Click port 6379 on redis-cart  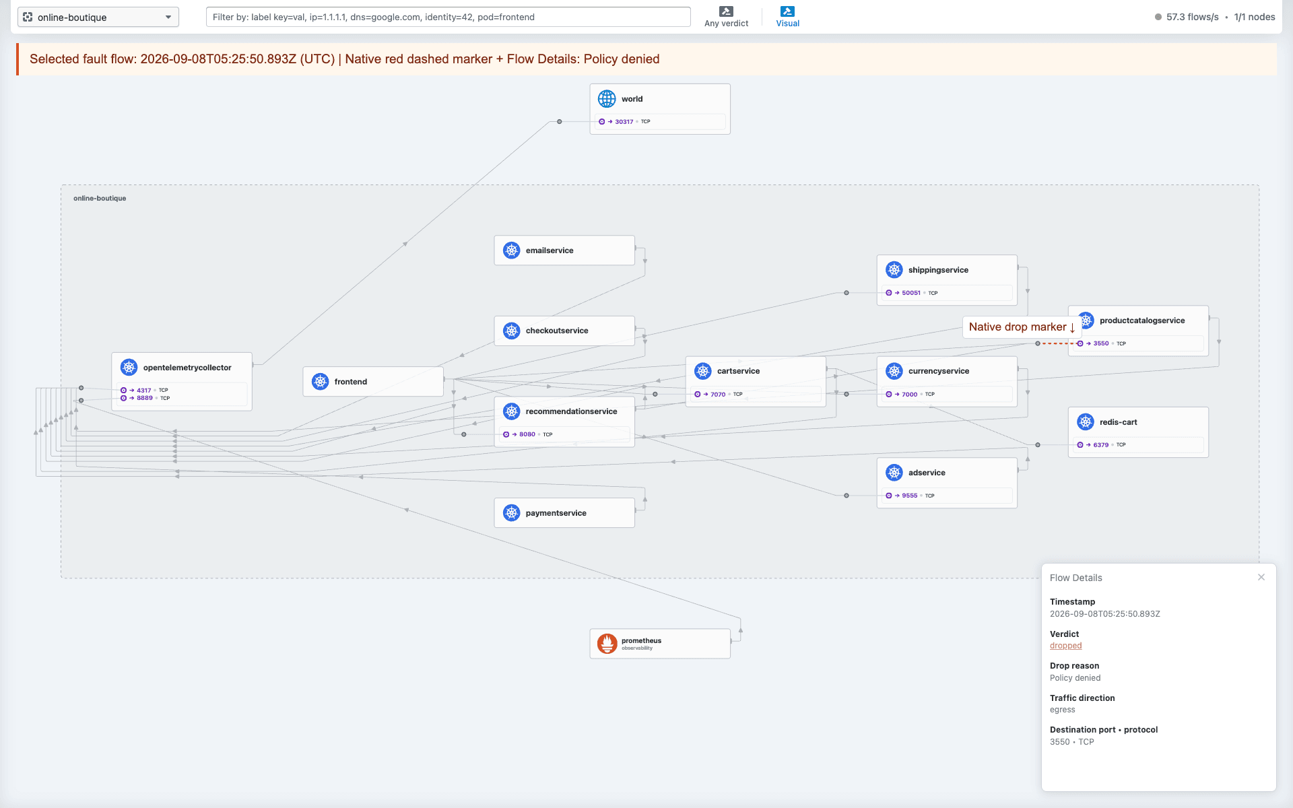coord(1100,445)
